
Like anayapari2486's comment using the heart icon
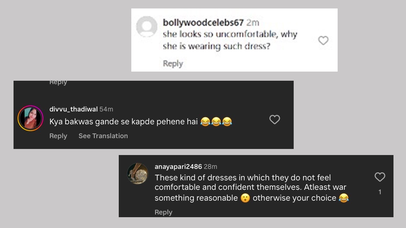(380, 177)
